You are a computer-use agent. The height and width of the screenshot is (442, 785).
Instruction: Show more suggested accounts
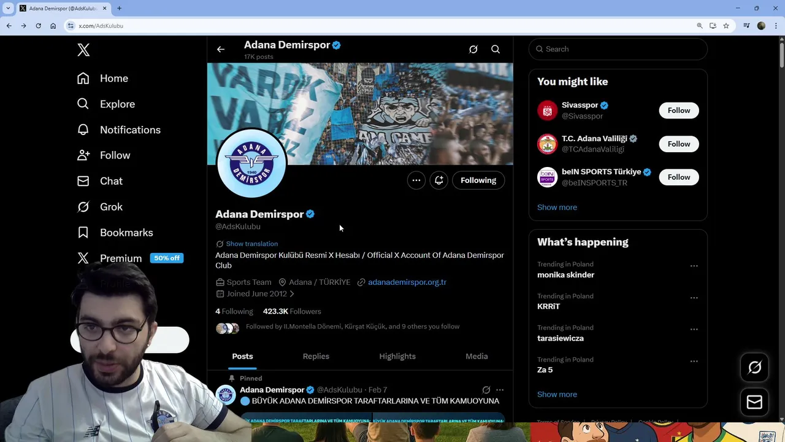[x=557, y=207]
